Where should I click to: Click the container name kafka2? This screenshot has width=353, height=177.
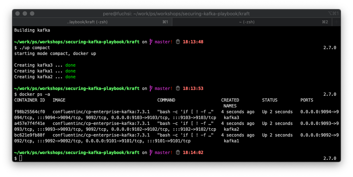click(231, 129)
